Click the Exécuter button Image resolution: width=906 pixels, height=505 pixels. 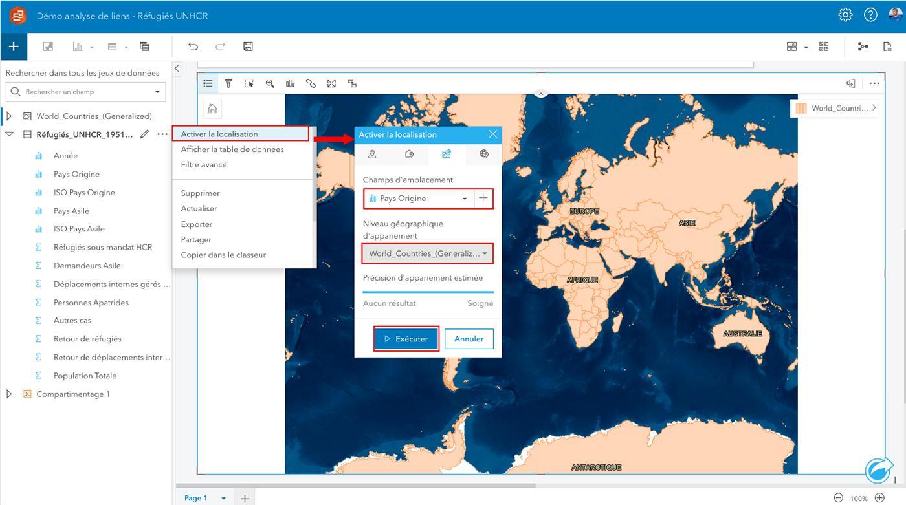click(x=406, y=339)
